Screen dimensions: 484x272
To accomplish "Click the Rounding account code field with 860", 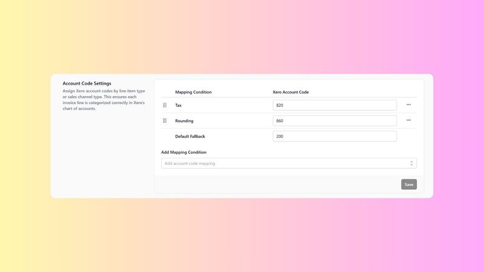I will (x=335, y=120).
